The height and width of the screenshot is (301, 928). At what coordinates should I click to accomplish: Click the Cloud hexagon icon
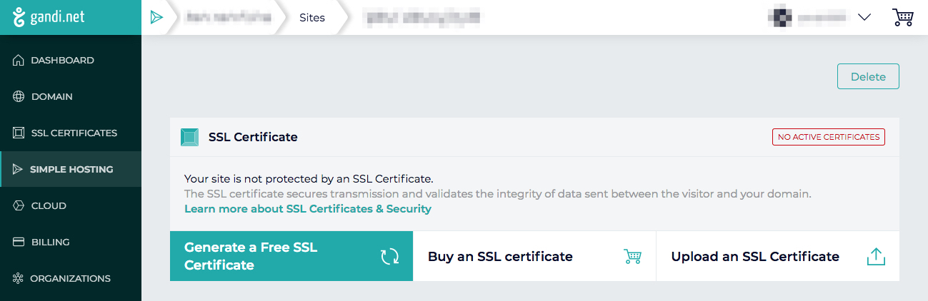19,206
